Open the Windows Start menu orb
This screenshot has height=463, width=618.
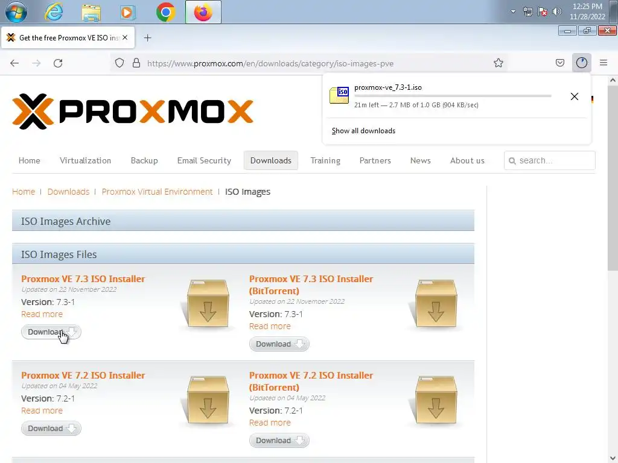(x=16, y=12)
